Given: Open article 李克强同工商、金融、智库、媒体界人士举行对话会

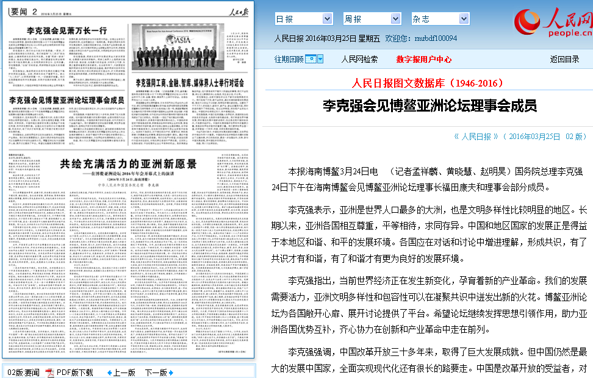Looking at the screenshot, I should (x=190, y=83).
